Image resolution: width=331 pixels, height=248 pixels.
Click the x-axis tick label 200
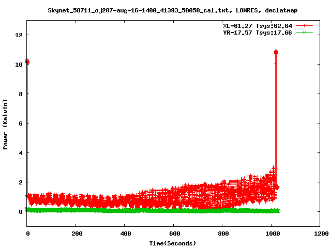[77, 234]
